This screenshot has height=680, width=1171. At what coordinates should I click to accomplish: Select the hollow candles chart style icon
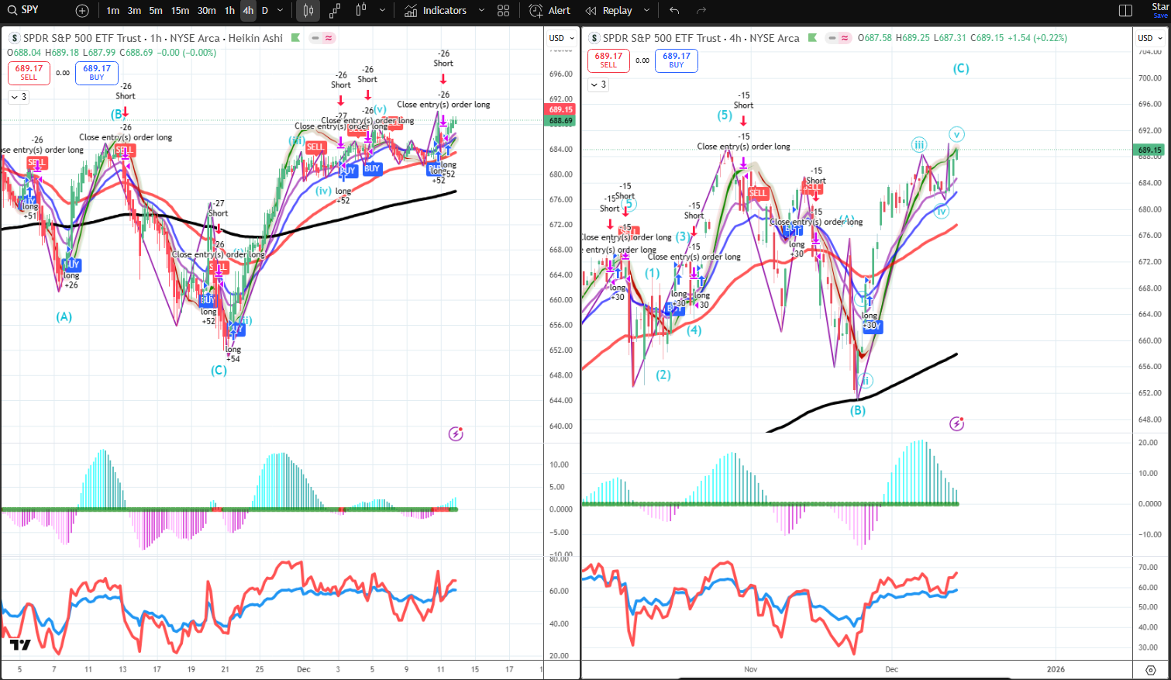[361, 11]
